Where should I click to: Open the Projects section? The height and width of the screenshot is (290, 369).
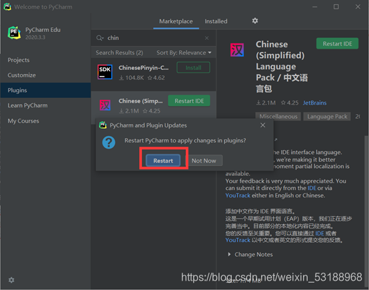click(x=46, y=60)
